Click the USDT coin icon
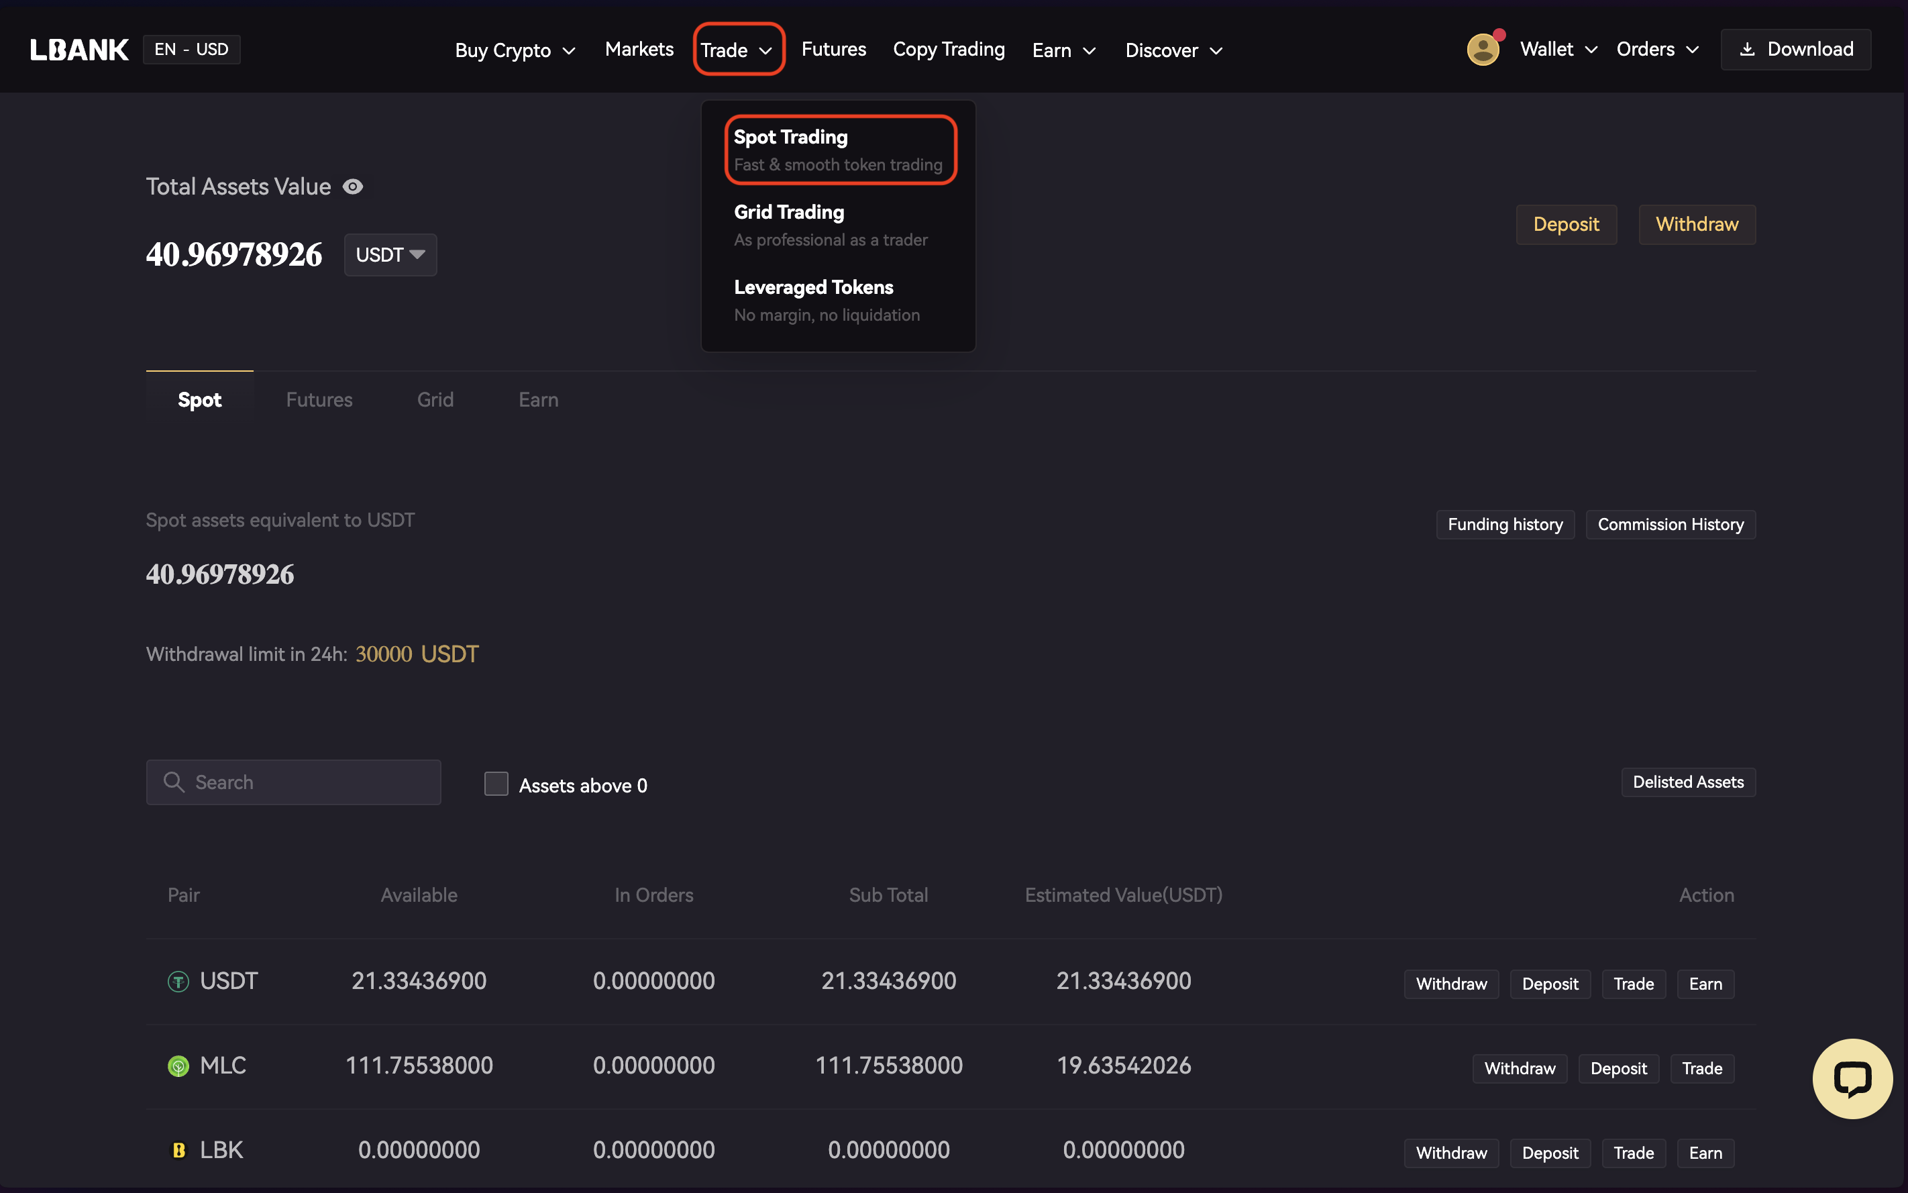 [178, 982]
